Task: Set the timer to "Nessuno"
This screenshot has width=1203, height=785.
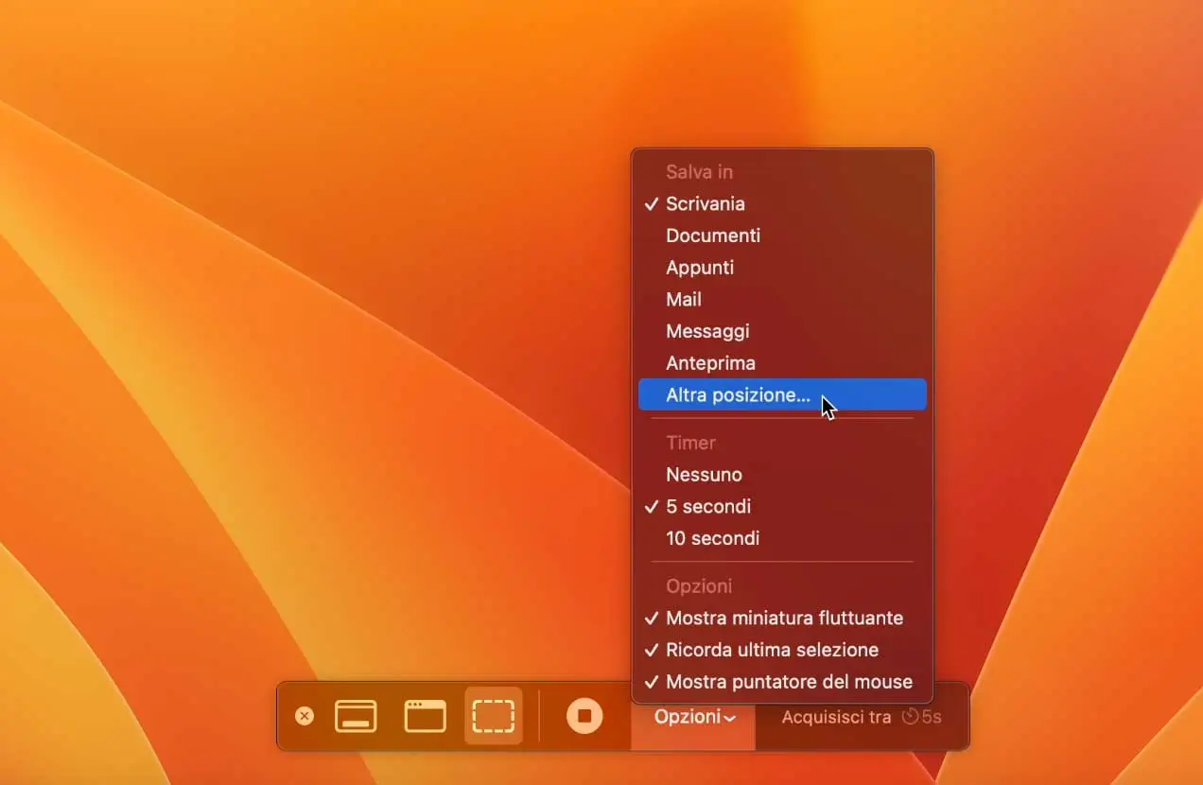Action: pos(704,474)
